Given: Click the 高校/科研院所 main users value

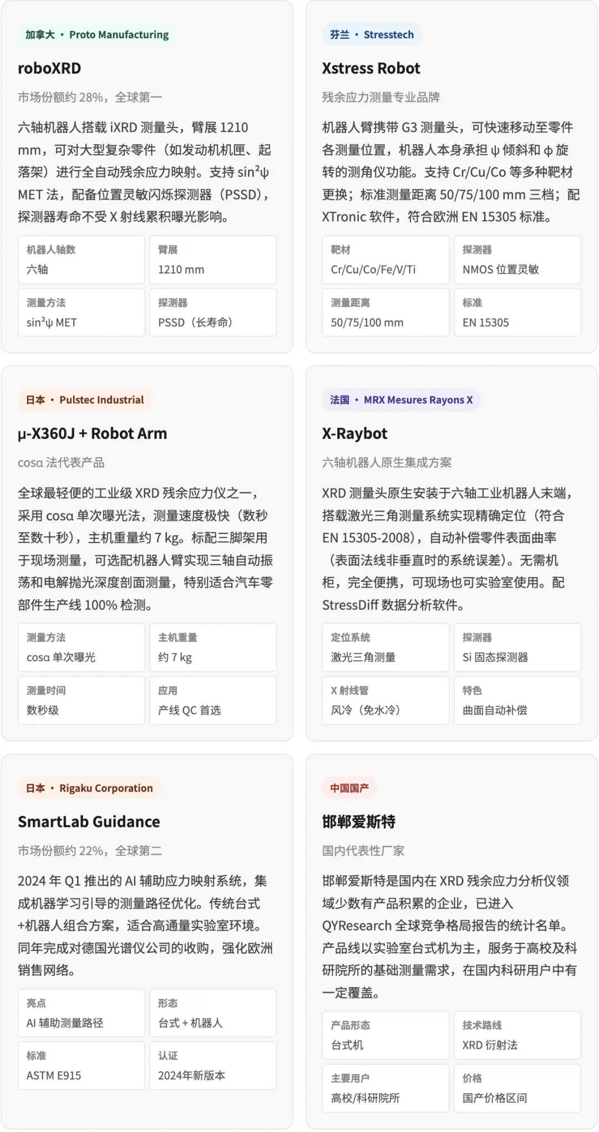Looking at the screenshot, I should (365, 1098).
